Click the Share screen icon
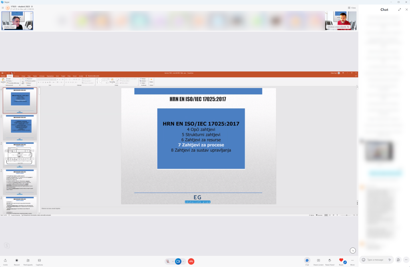This screenshot has height=267, width=410. pos(318,260)
